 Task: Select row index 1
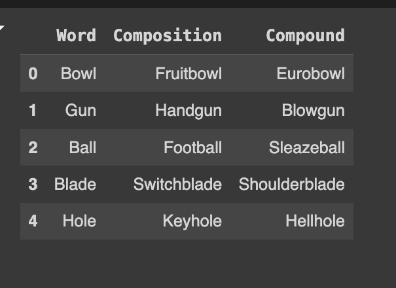pos(33,111)
